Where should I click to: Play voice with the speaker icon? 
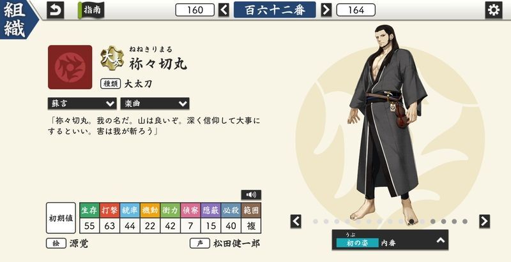coord(251,194)
